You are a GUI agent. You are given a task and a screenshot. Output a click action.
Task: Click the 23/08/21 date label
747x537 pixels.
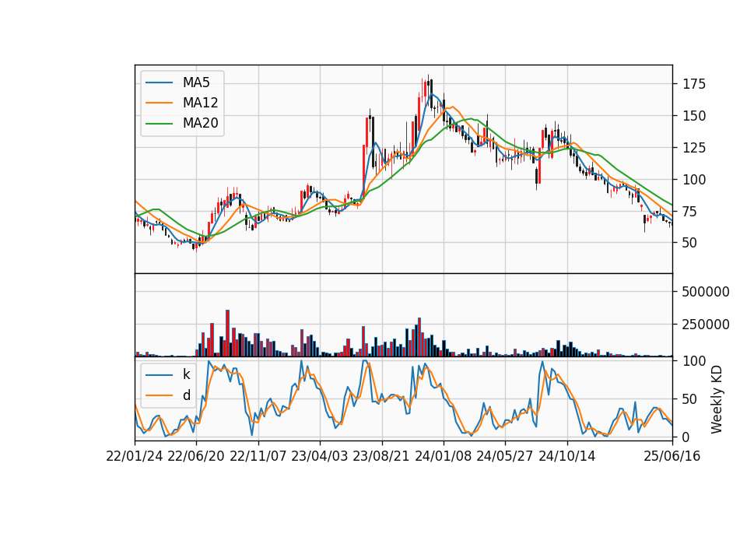point(381,457)
